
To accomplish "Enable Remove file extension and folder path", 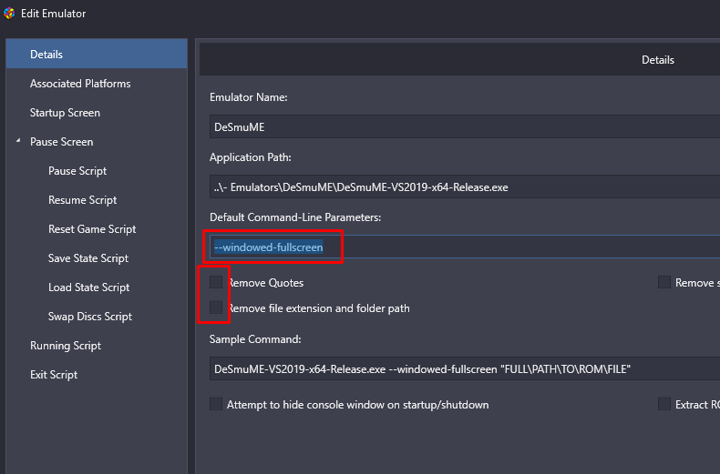I will 216,308.
